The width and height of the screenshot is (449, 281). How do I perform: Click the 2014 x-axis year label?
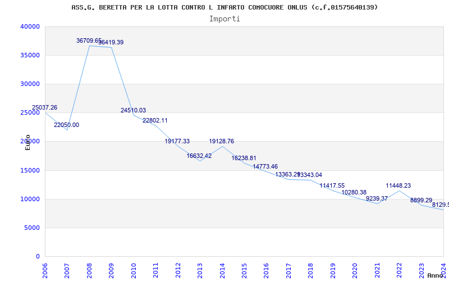(x=222, y=270)
